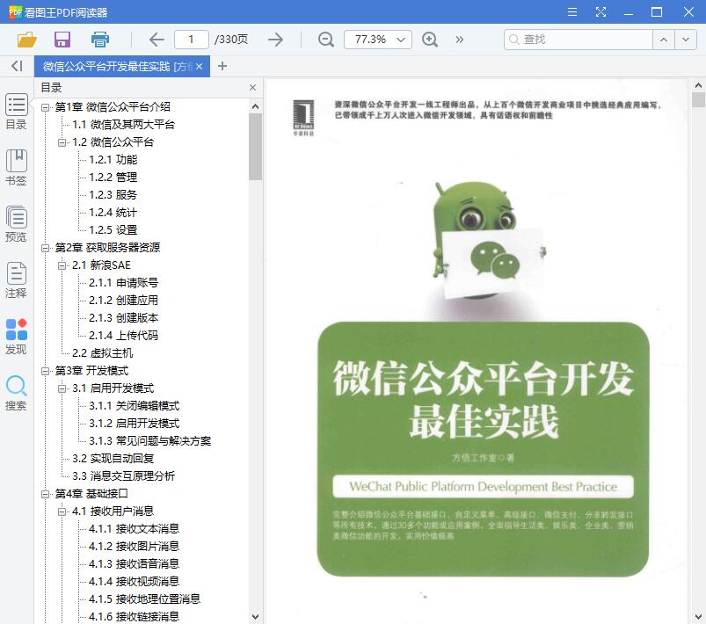The width and height of the screenshot is (706, 624).
Task: Jump to 4.1.3 接收语音消息
Action: coord(135,563)
